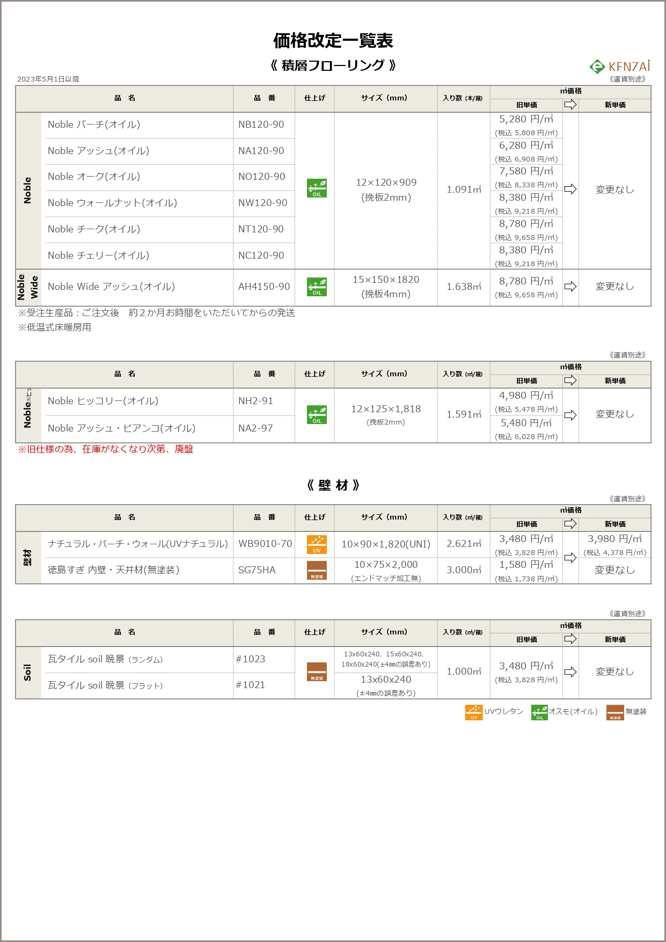Click the quantity value 1.638㎡
The height and width of the screenshot is (942, 666).
(464, 287)
